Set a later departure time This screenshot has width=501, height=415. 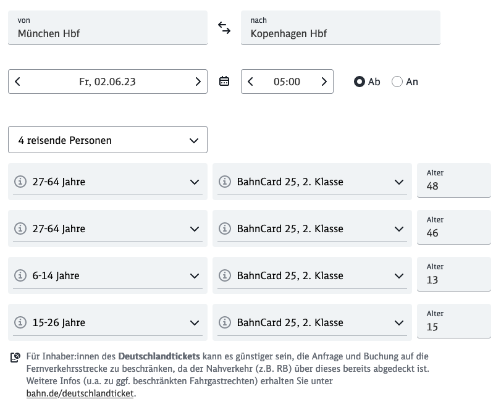[x=324, y=82]
